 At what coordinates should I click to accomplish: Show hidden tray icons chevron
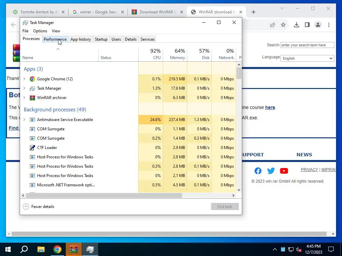[x=275, y=249]
